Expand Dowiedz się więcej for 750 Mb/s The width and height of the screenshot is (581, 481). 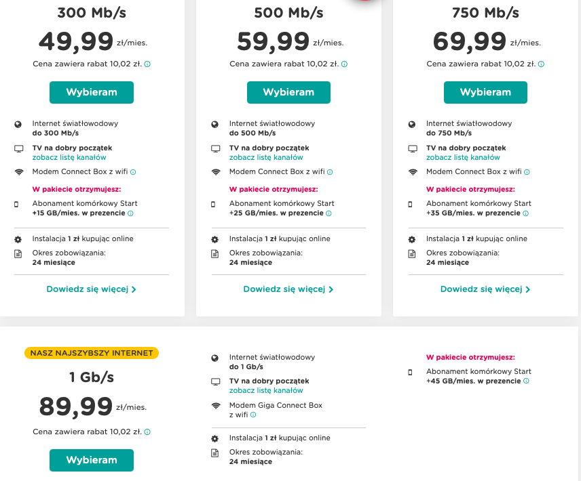(x=485, y=289)
